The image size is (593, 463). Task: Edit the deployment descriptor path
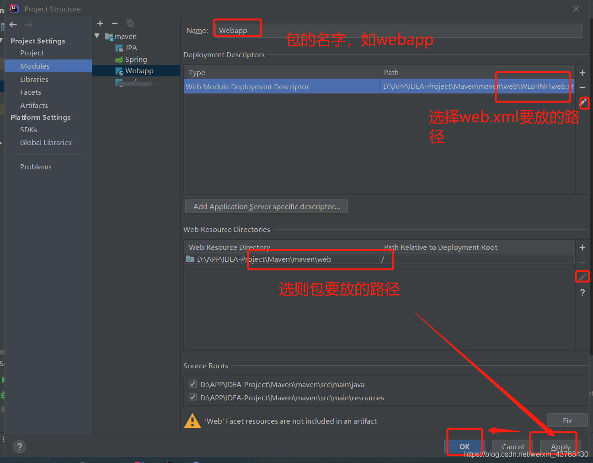click(x=584, y=102)
